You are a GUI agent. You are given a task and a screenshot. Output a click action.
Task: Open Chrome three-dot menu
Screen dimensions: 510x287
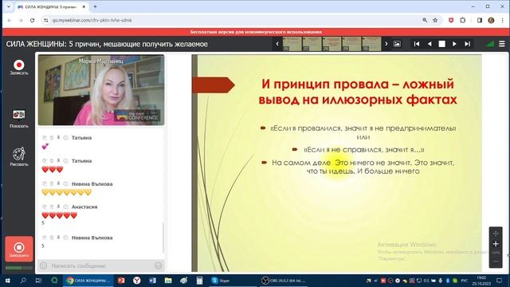[503, 20]
